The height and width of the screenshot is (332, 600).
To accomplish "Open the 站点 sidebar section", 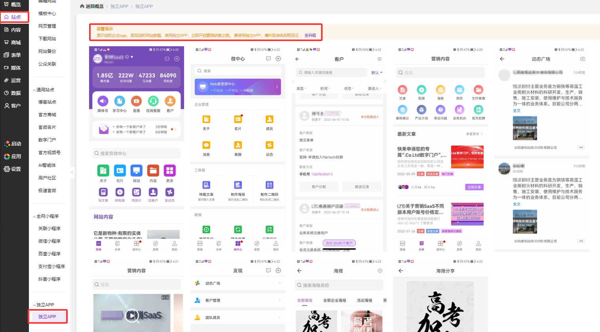I will click(x=15, y=17).
